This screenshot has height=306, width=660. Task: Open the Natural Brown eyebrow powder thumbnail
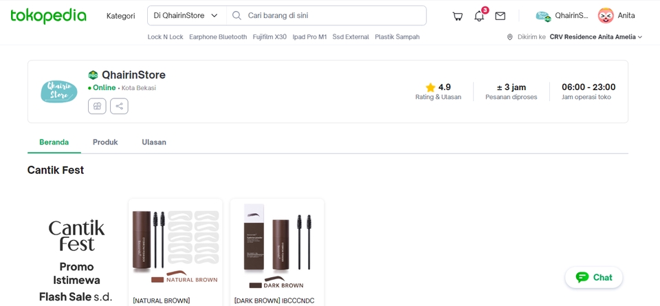click(175, 245)
